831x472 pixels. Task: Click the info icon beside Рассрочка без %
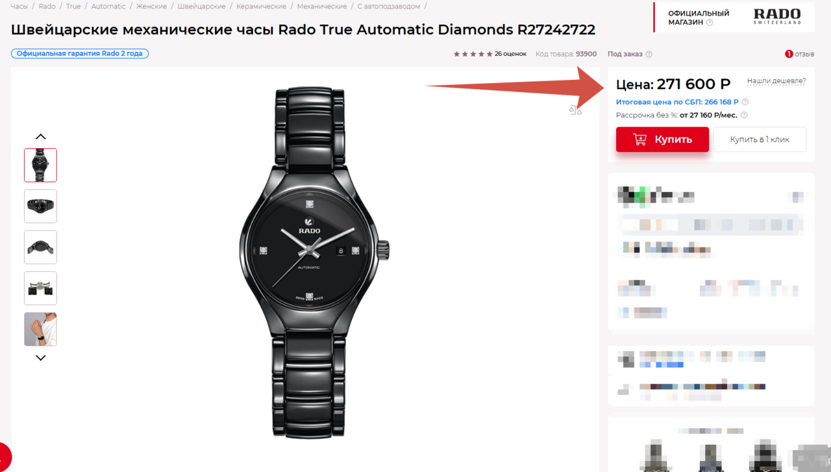tap(744, 116)
